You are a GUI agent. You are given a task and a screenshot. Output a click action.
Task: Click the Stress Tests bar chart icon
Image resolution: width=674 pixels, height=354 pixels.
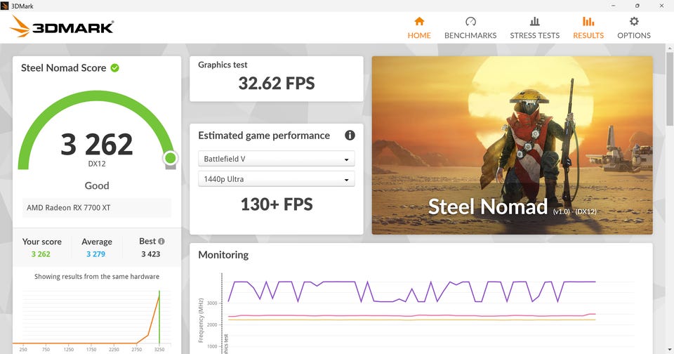click(534, 21)
